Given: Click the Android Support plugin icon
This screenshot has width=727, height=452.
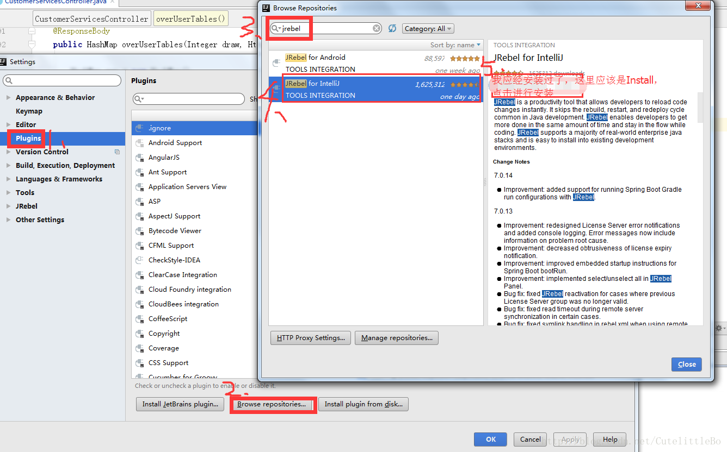Looking at the screenshot, I should pyautogui.click(x=139, y=143).
